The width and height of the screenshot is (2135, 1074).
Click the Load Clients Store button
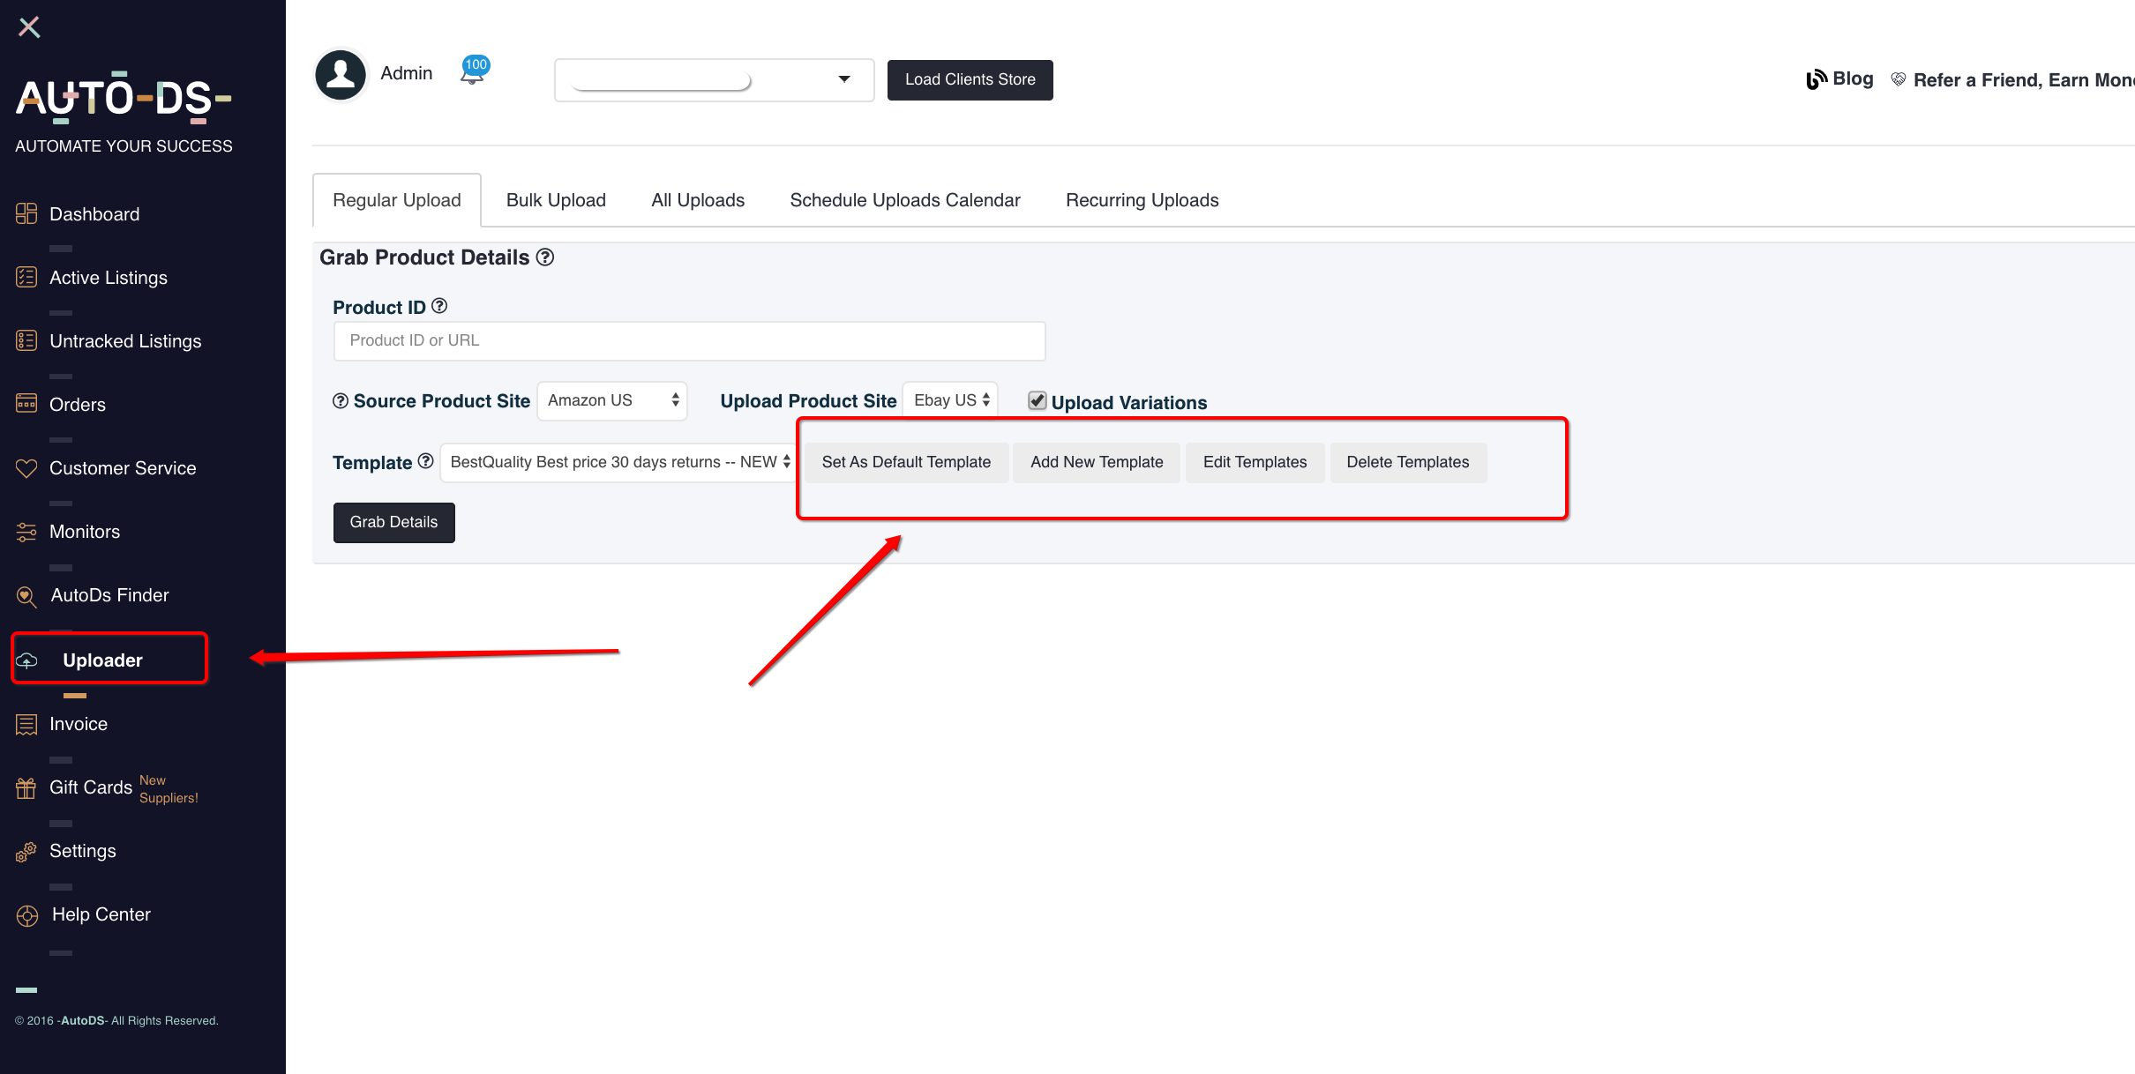tap(970, 79)
